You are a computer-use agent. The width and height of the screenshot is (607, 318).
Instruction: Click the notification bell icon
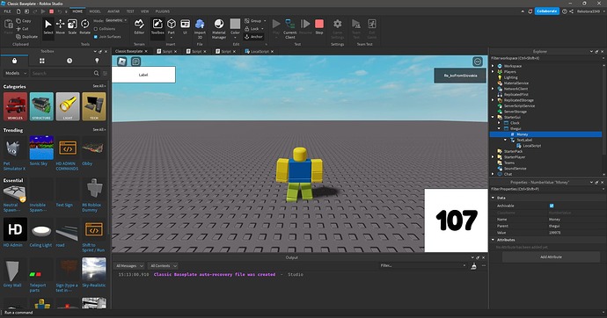pyautogui.click(x=530, y=11)
